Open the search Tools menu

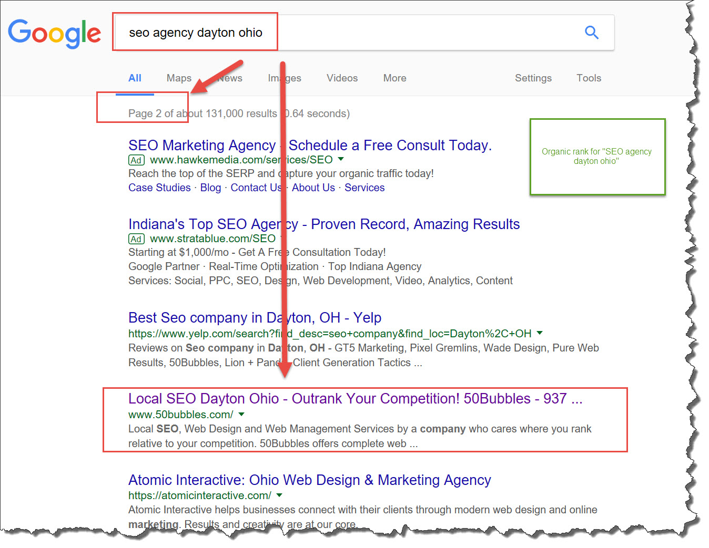(x=589, y=78)
